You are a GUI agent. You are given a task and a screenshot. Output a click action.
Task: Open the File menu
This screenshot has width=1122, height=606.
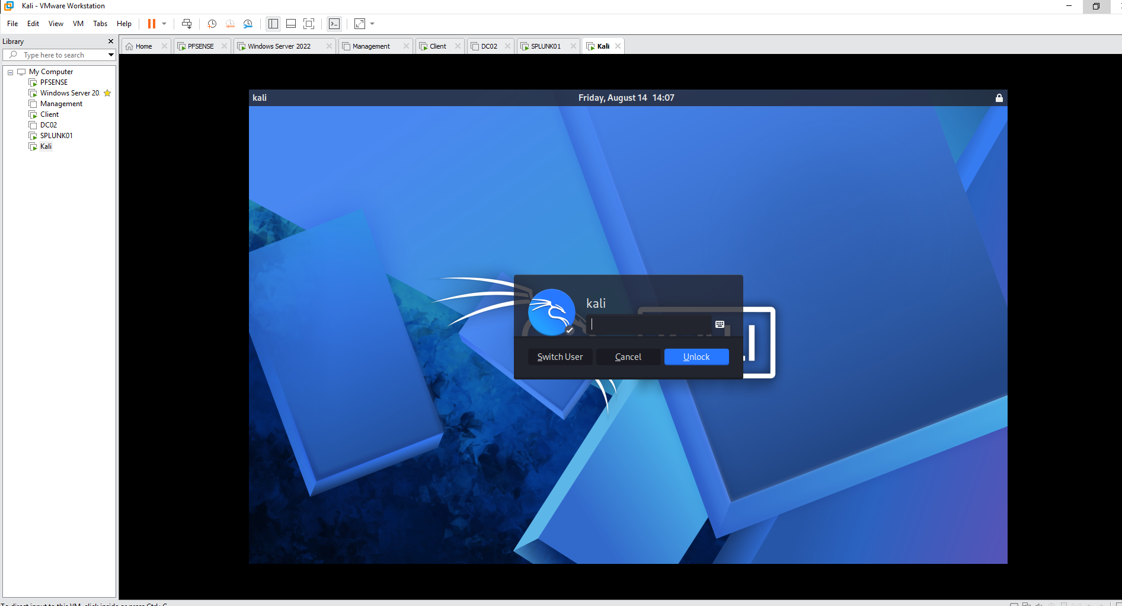pos(12,24)
